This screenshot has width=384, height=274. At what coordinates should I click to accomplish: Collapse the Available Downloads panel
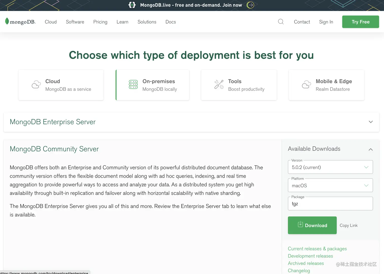(x=371, y=149)
